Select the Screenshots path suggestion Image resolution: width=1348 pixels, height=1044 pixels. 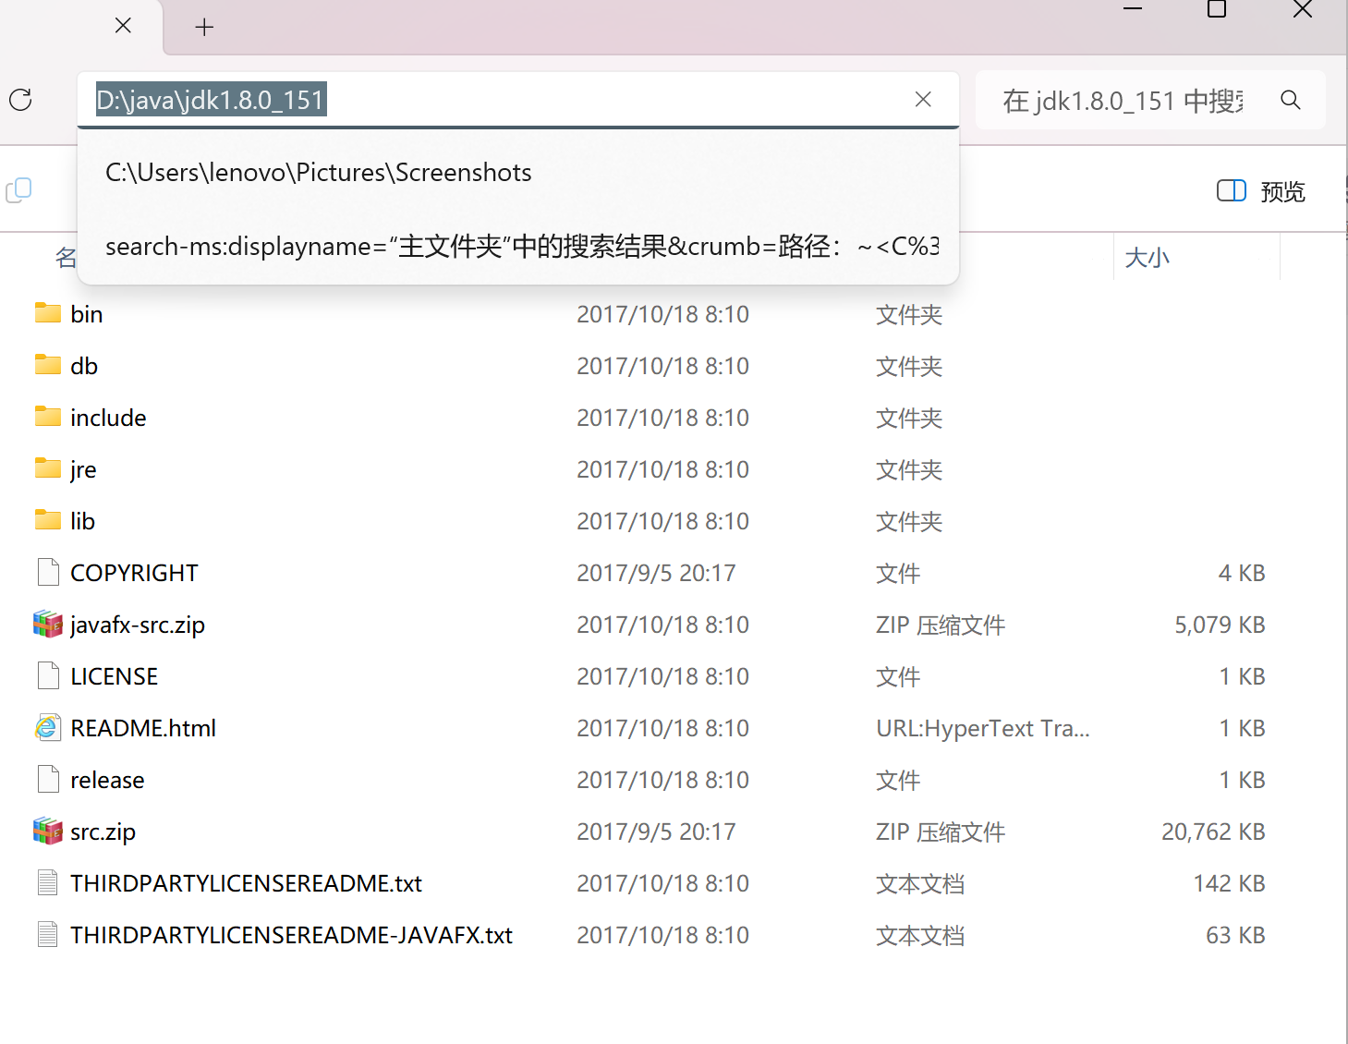319,172
